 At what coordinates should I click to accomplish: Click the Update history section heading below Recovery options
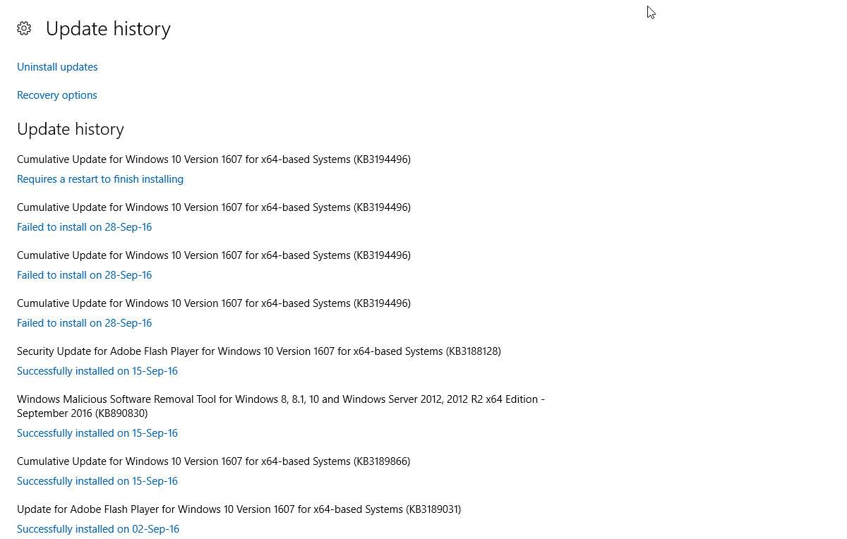coord(71,129)
